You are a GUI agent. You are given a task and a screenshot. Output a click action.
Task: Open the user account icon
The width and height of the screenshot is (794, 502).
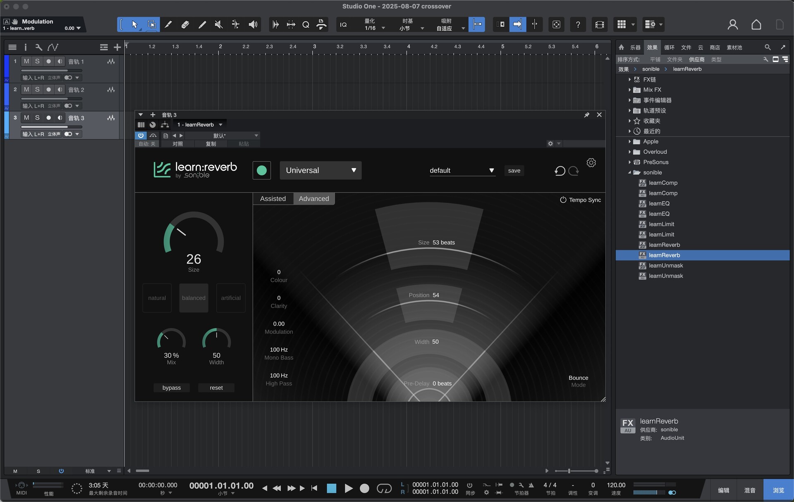(733, 25)
